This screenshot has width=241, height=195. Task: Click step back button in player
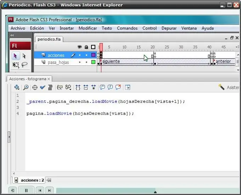point(40,190)
